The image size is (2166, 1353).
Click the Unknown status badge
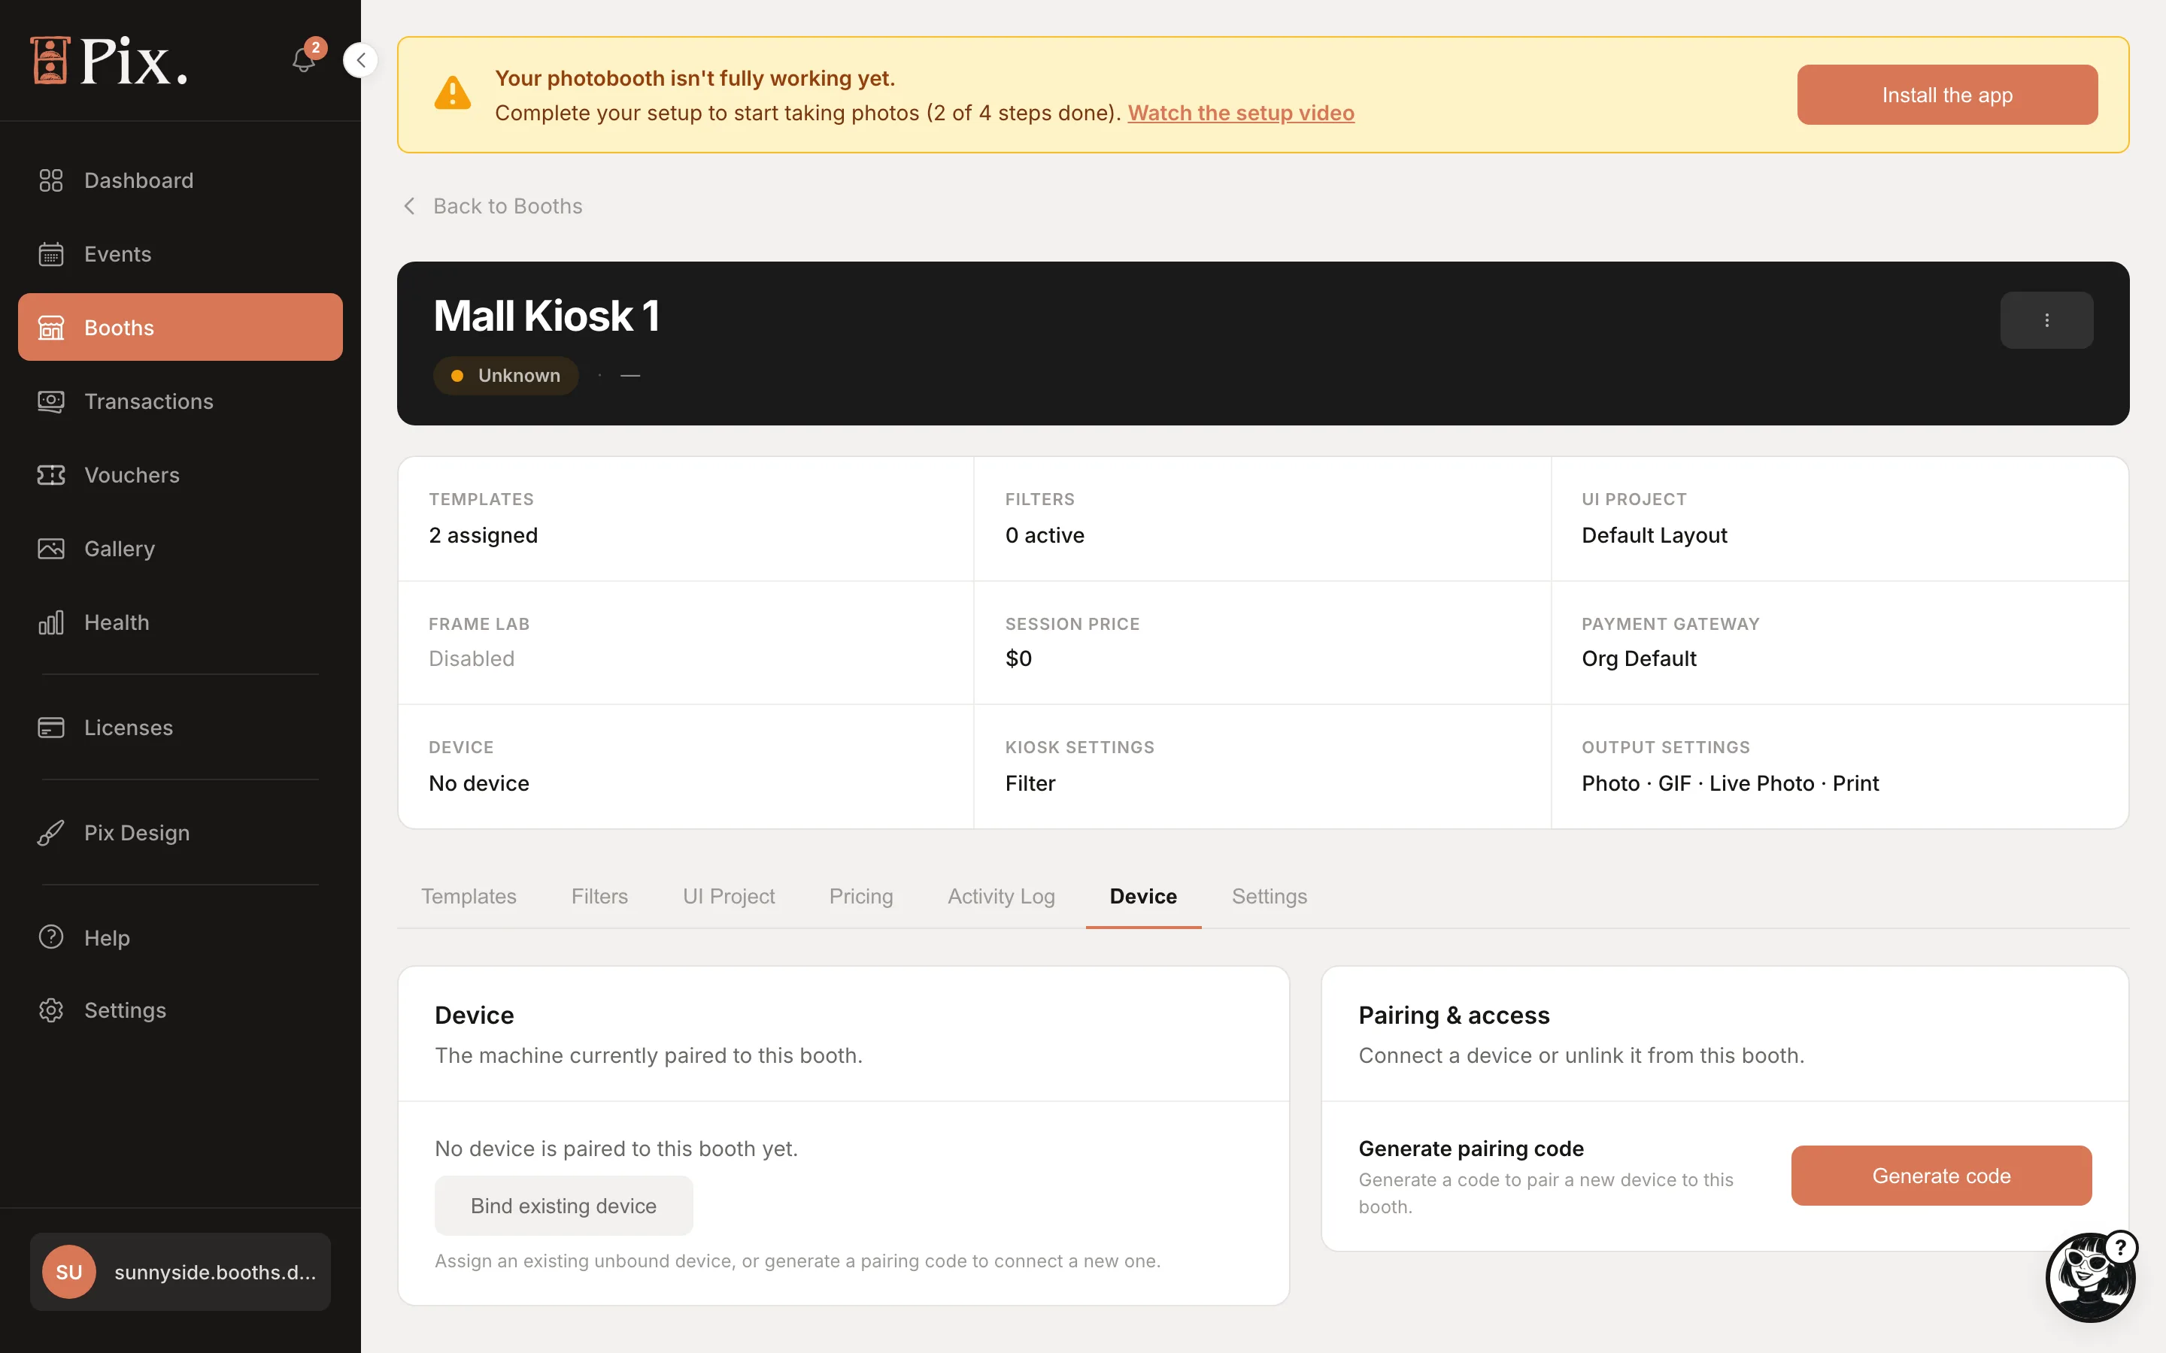pos(505,376)
